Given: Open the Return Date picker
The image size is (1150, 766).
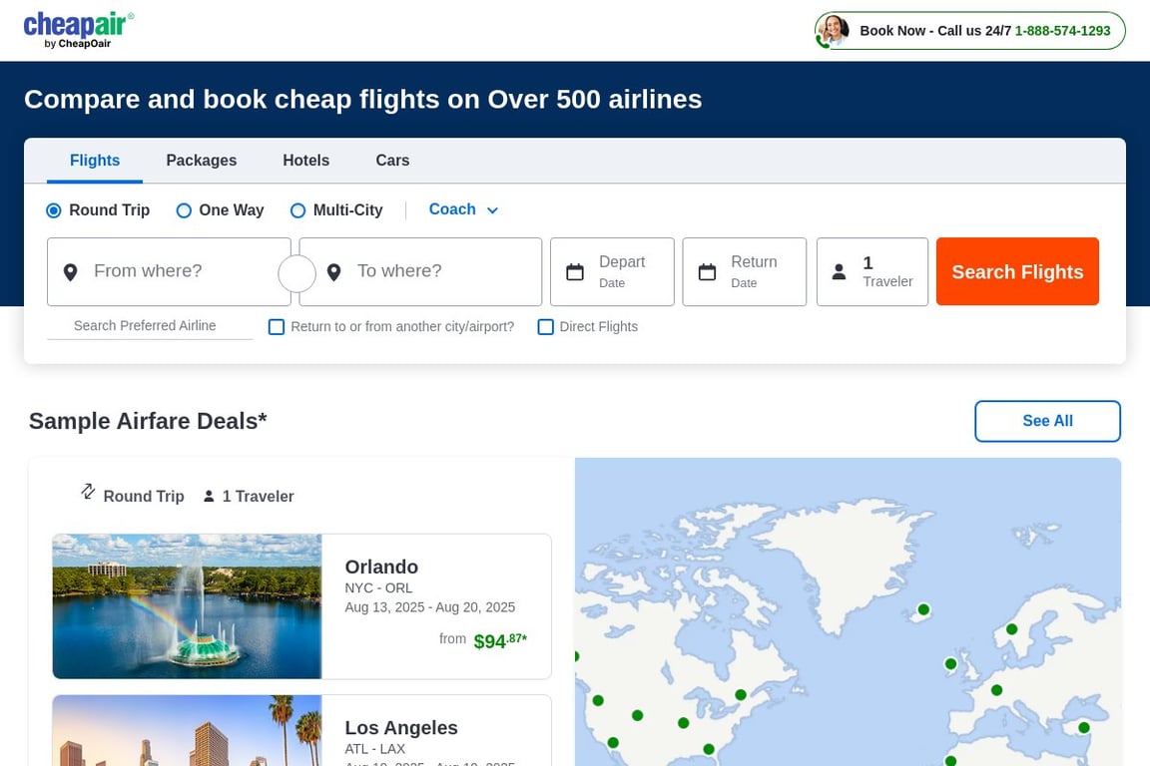Looking at the screenshot, I should 745,272.
